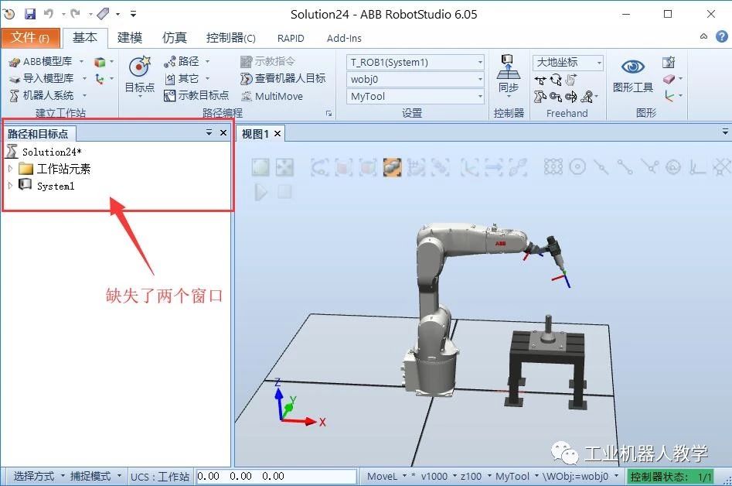732x486 pixels.
Task: Click the Save icon in quick access toolbar
Action: [x=30, y=14]
